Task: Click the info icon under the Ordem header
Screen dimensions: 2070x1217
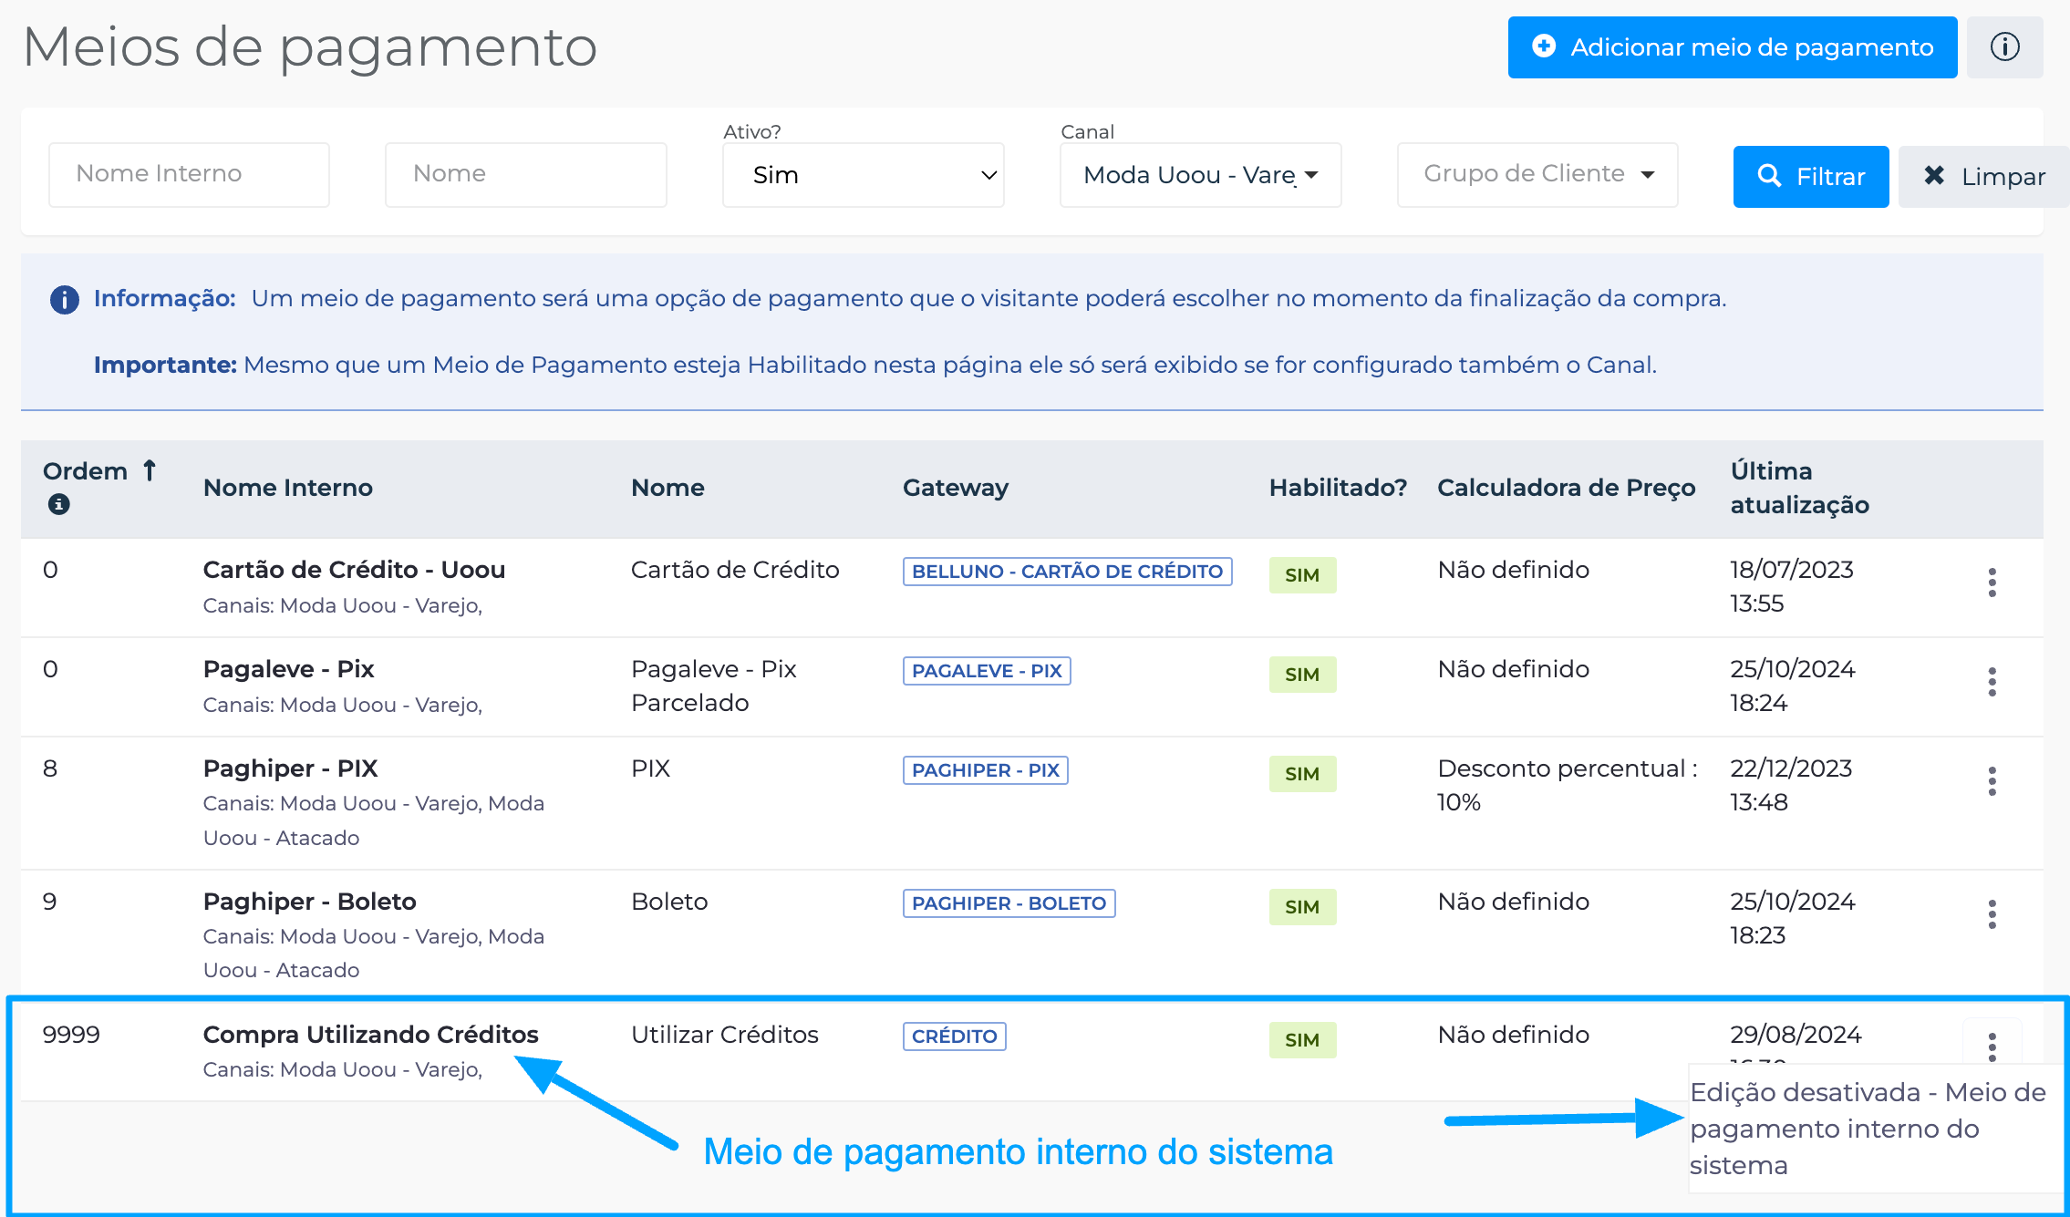Action: 58,504
